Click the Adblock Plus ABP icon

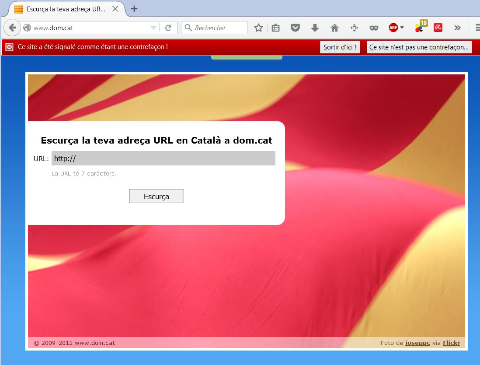393,28
